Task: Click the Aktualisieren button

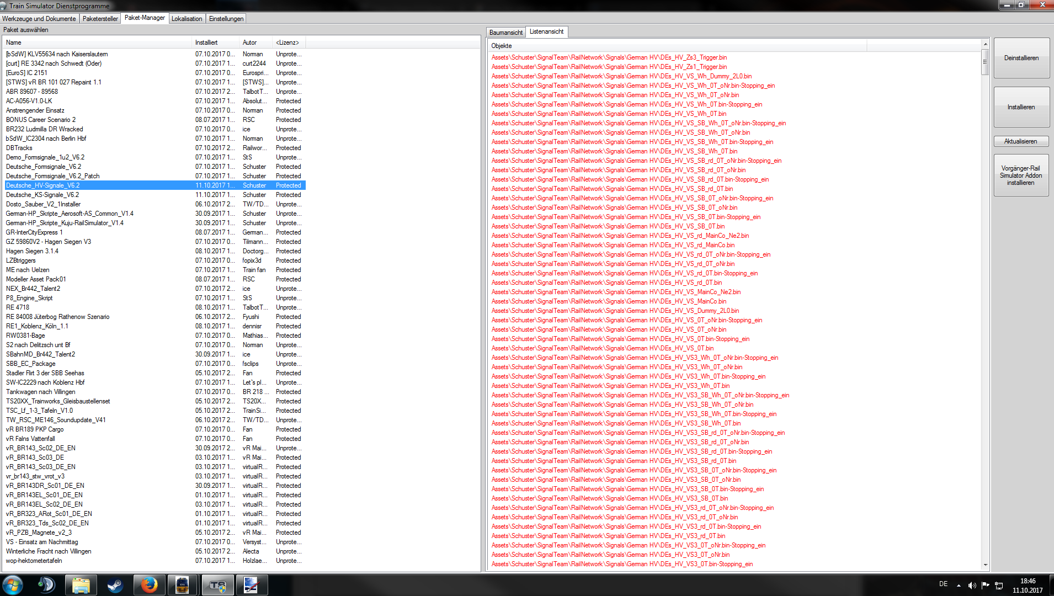Action: [1021, 141]
